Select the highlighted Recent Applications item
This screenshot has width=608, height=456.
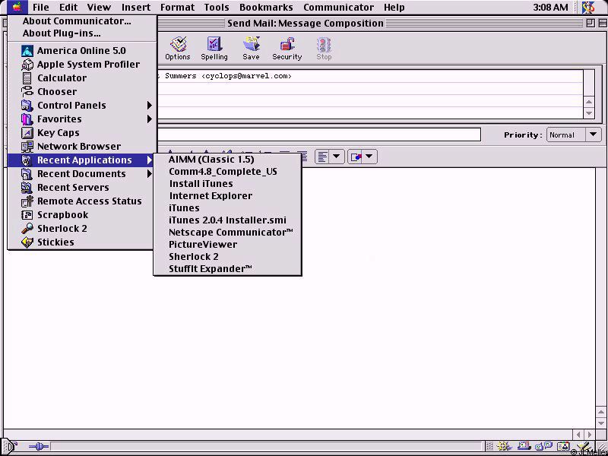[x=82, y=160]
